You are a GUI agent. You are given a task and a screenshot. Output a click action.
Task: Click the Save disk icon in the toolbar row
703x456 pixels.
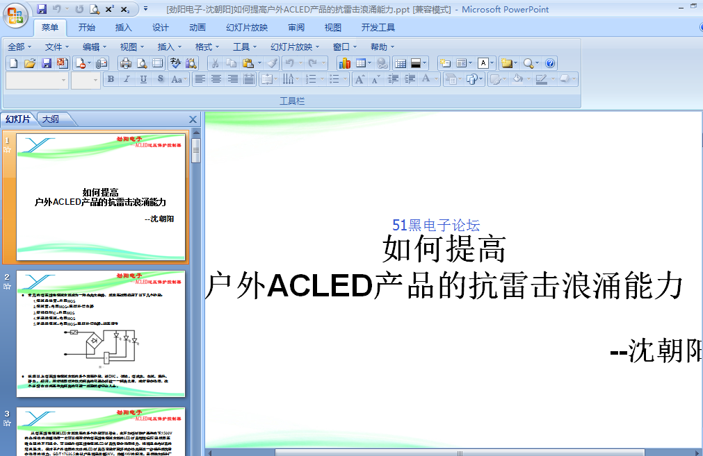pos(46,63)
